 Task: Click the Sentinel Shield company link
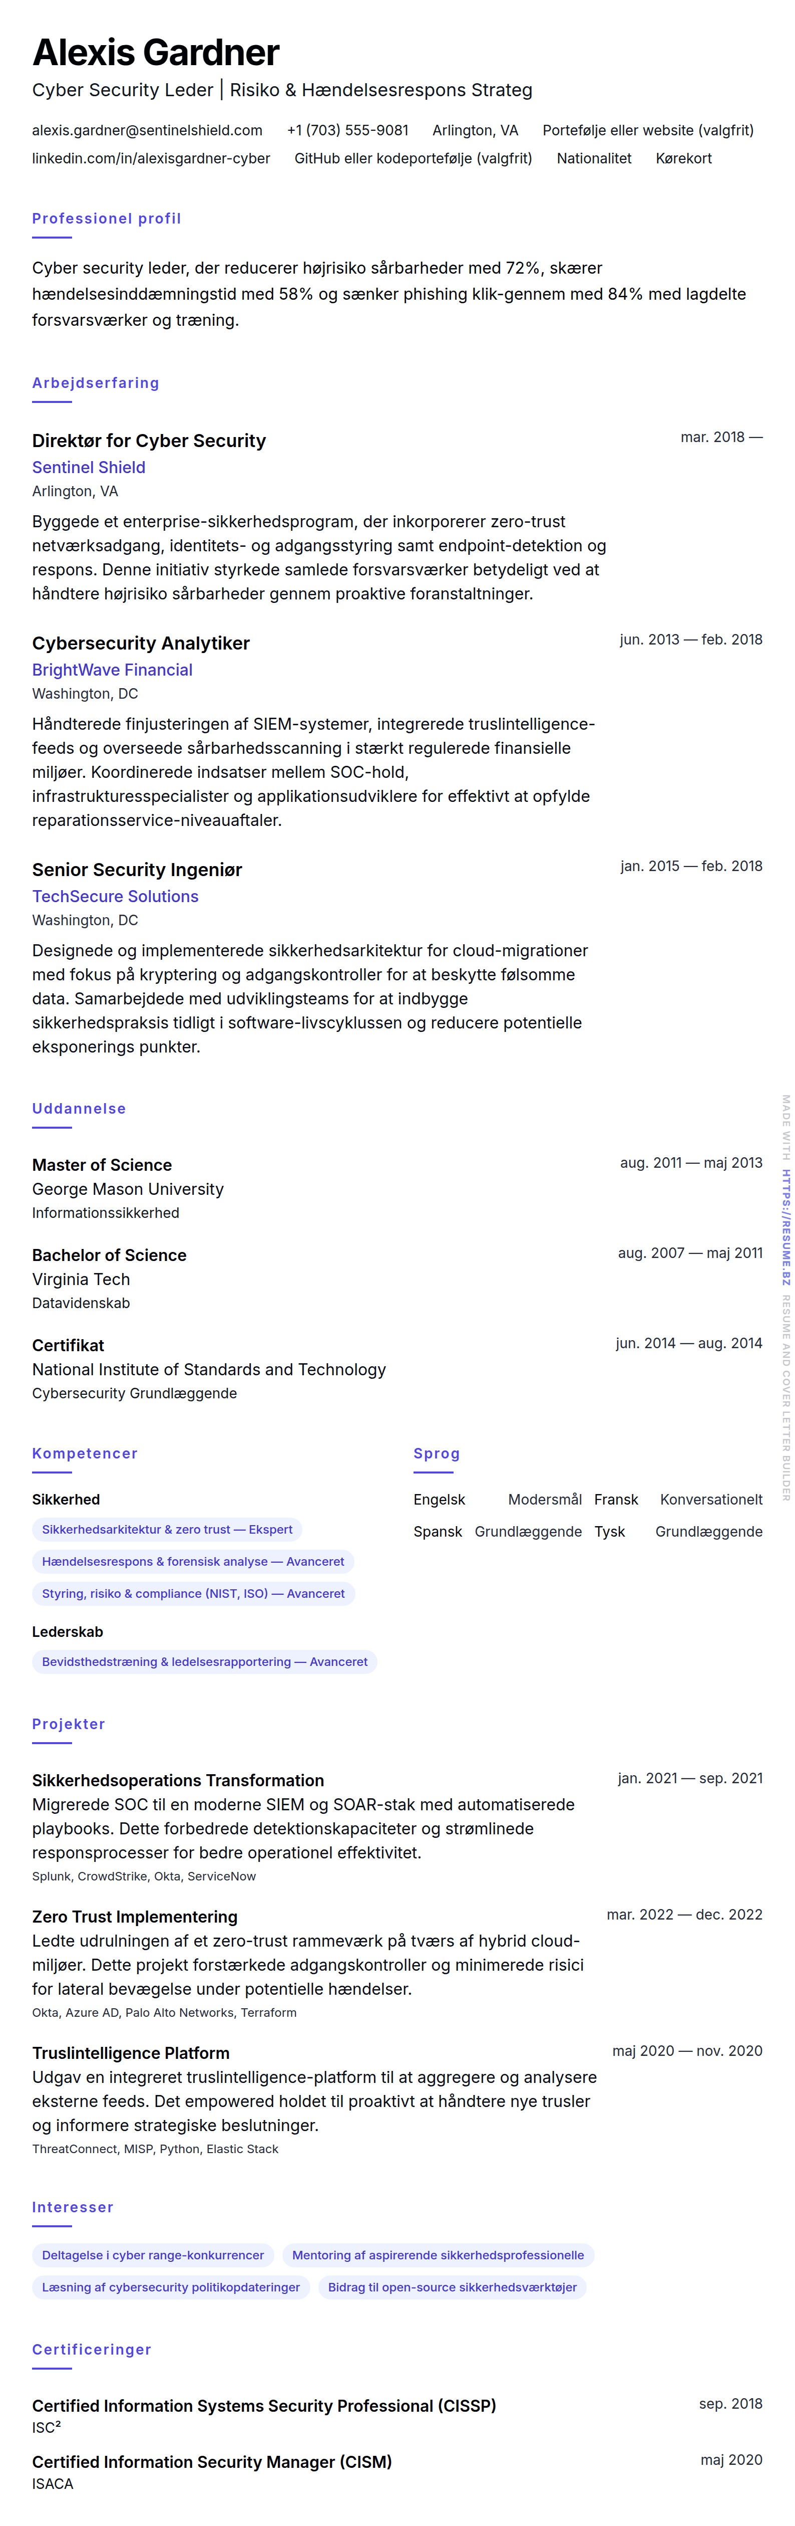pyautogui.click(x=88, y=468)
